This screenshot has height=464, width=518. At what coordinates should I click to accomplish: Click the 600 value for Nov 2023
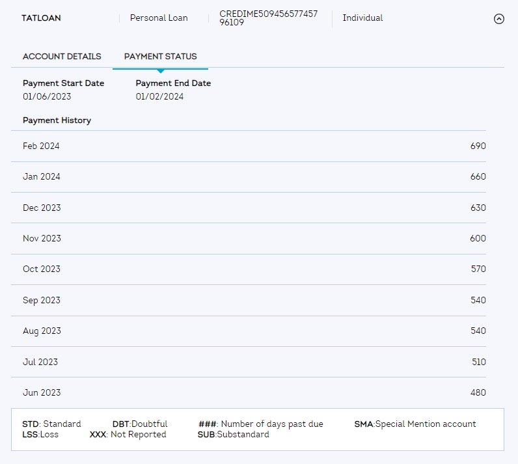pos(478,238)
